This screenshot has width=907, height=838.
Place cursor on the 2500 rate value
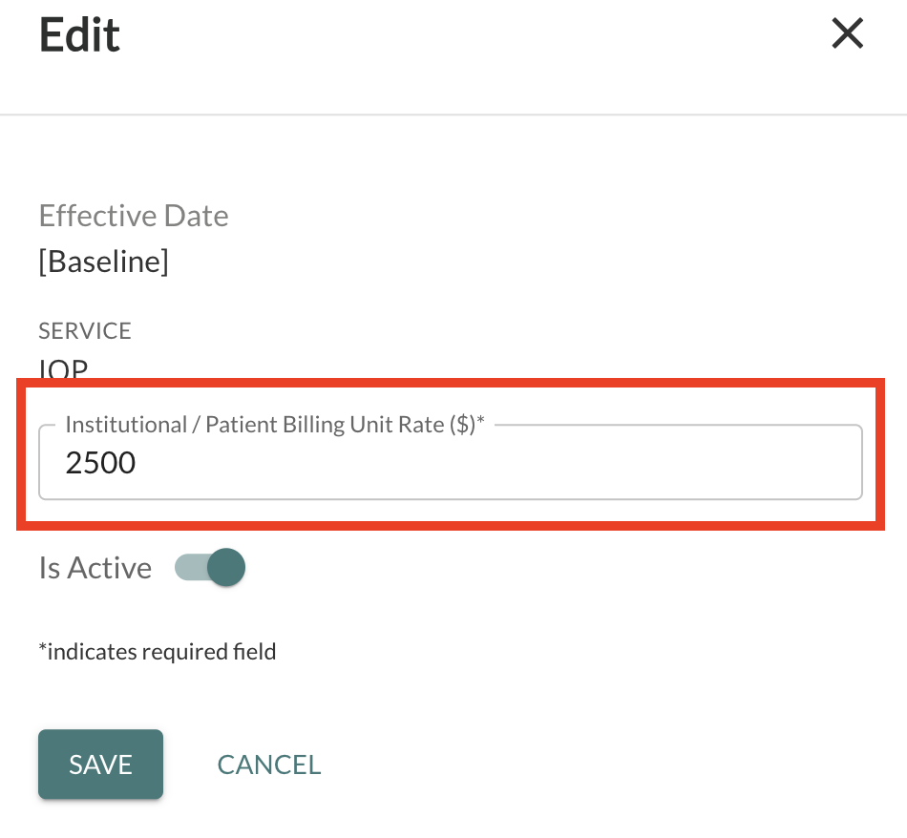pyautogui.click(x=100, y=464)
